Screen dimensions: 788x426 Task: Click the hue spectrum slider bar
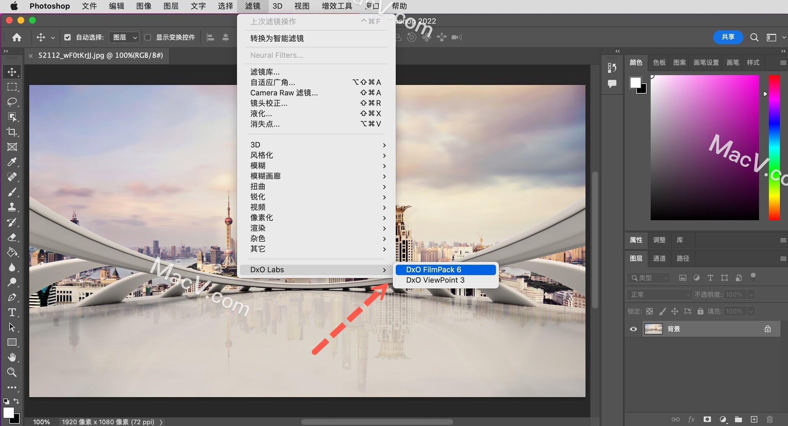pos(774,147)
